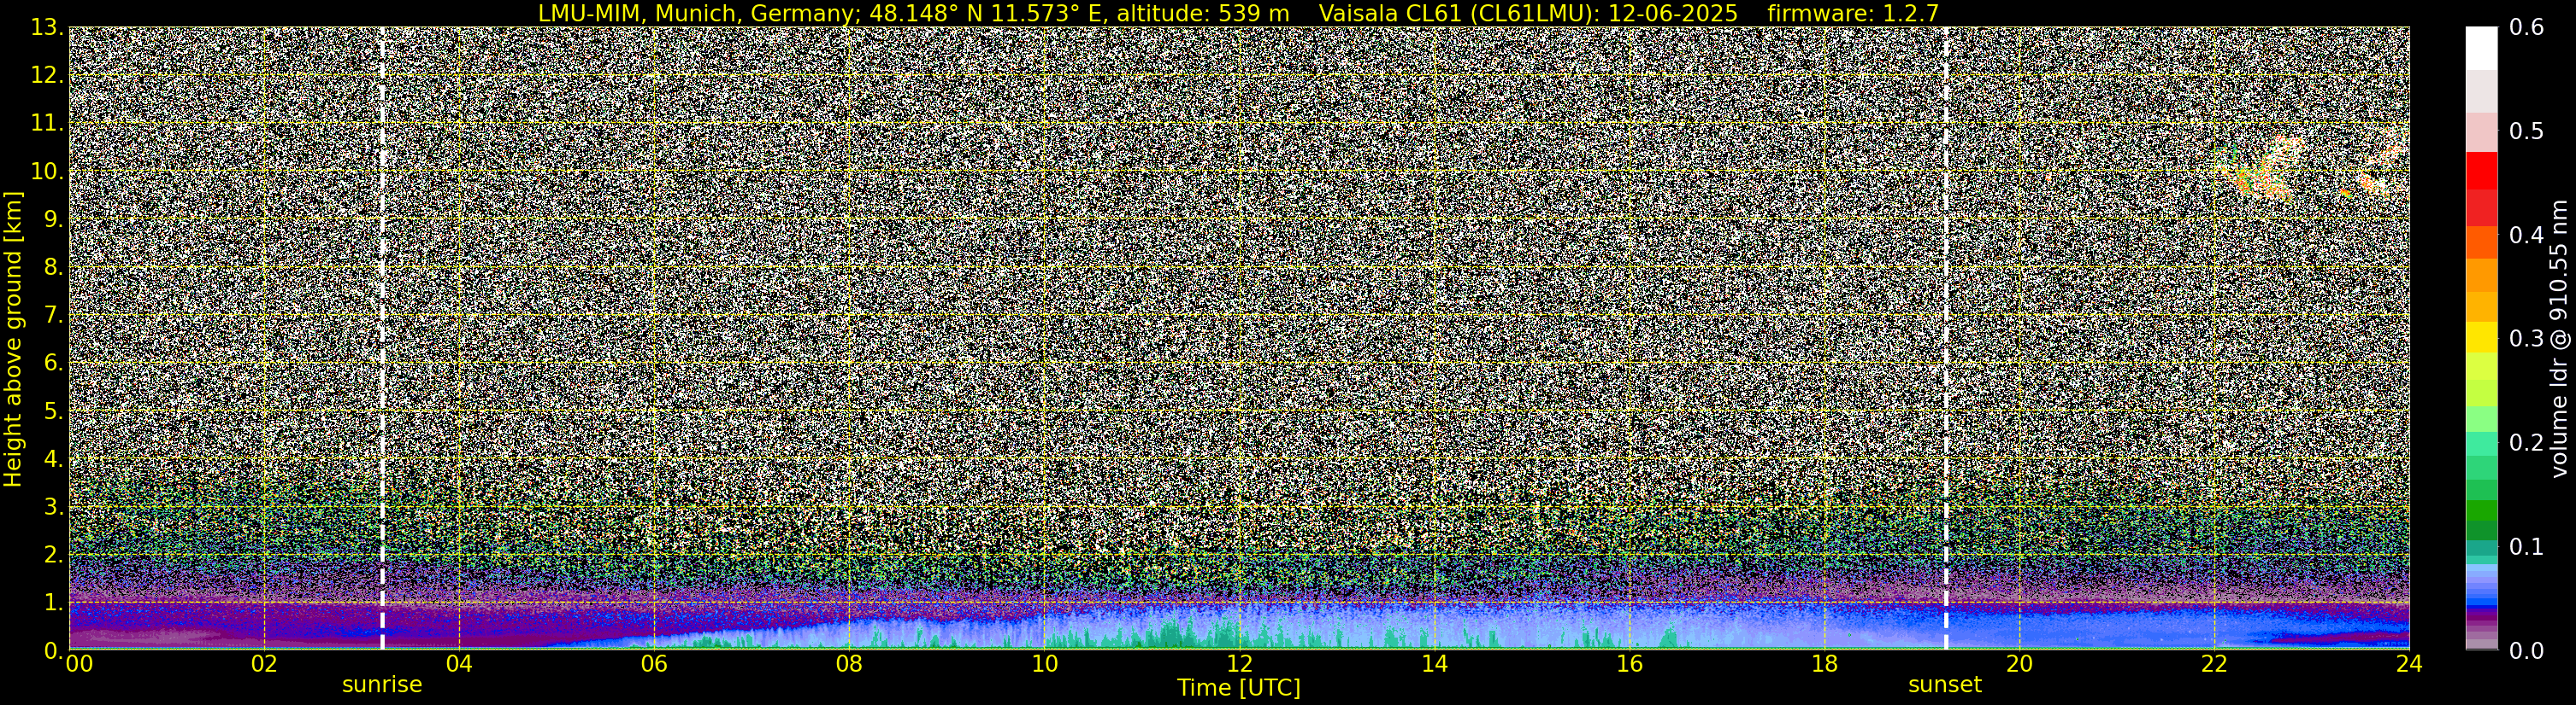This screenshot has height=705, width=2576.
Task: Click the time axis tick label 16
Action: (x=1629, y=664)
